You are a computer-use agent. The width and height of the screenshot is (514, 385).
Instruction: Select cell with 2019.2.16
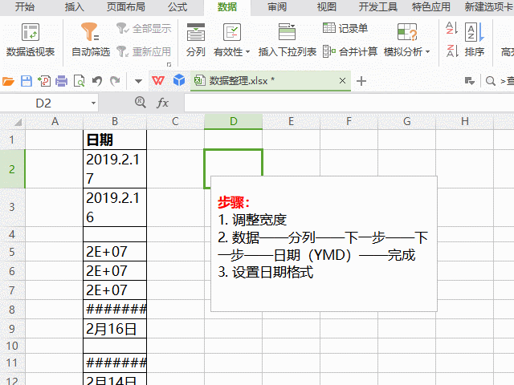click(115, 207)
